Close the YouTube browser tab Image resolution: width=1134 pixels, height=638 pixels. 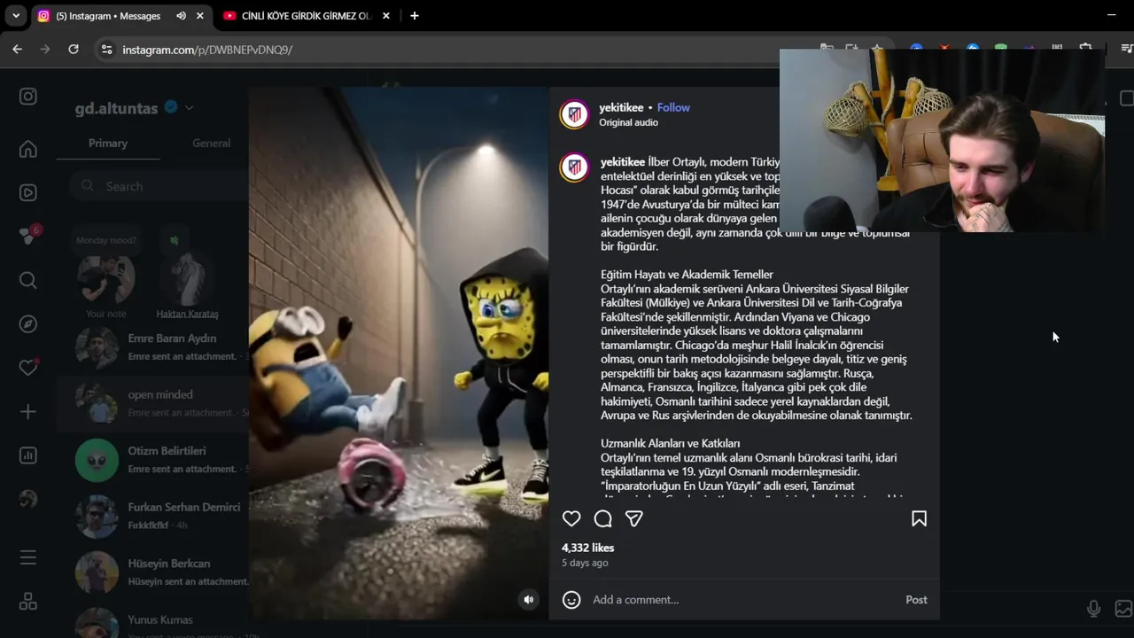pyautogui.click(x=384, y=16)
